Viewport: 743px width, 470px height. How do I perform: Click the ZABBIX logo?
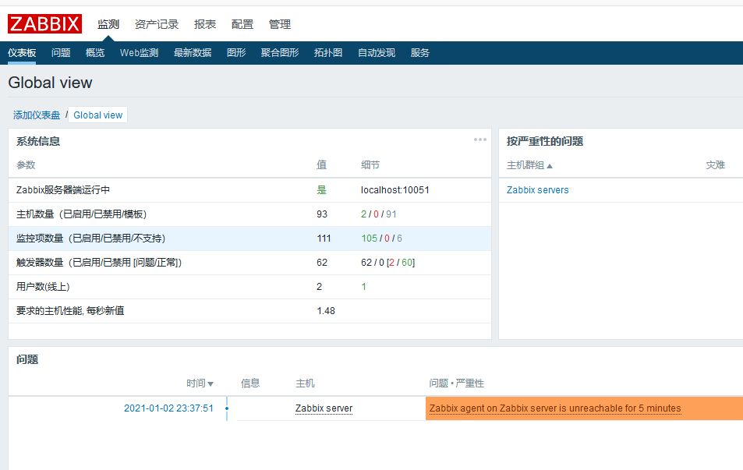pyautogui.click(x=44, y=24)
